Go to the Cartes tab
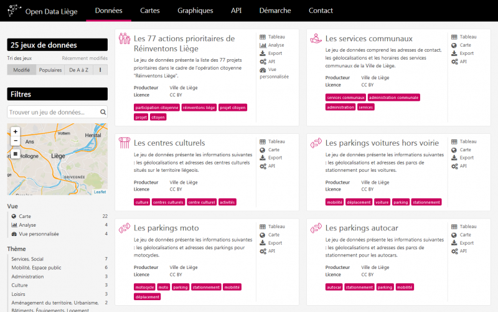The height and width of the screenshot is (312, 498). [150, 11]
